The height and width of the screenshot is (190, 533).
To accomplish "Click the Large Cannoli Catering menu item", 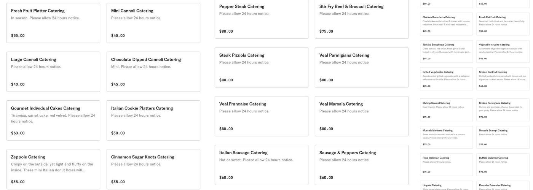I will (53, 71).
